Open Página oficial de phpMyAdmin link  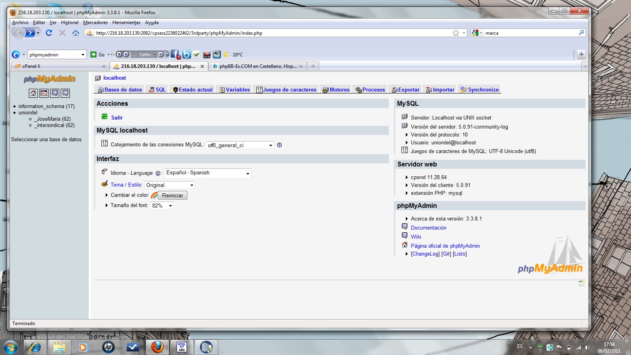[x=445, y=246]
